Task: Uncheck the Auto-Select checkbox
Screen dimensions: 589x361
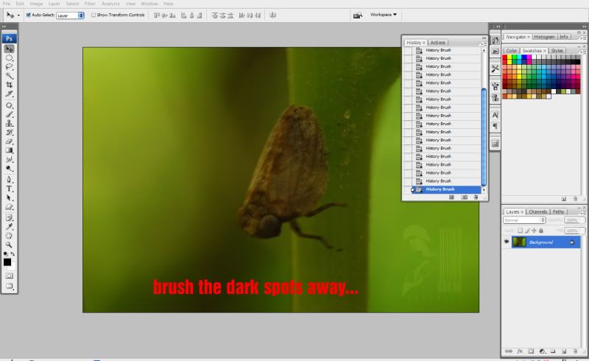Action: pyautogui.click(x=28, y=15)
